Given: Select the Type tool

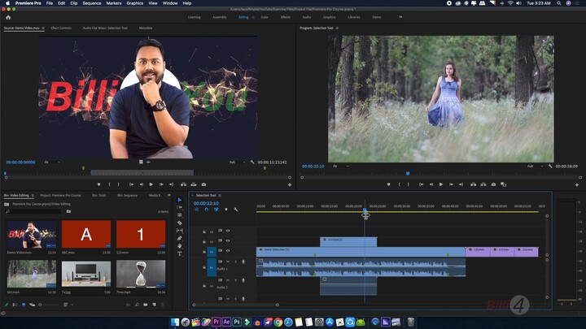Looking at the screenshot, I should [180, 254].
